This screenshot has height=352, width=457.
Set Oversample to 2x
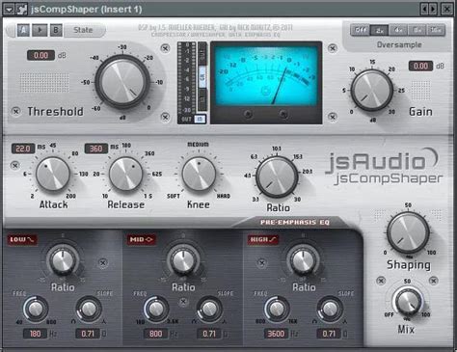pyautogui.click(x=380, y=30)
